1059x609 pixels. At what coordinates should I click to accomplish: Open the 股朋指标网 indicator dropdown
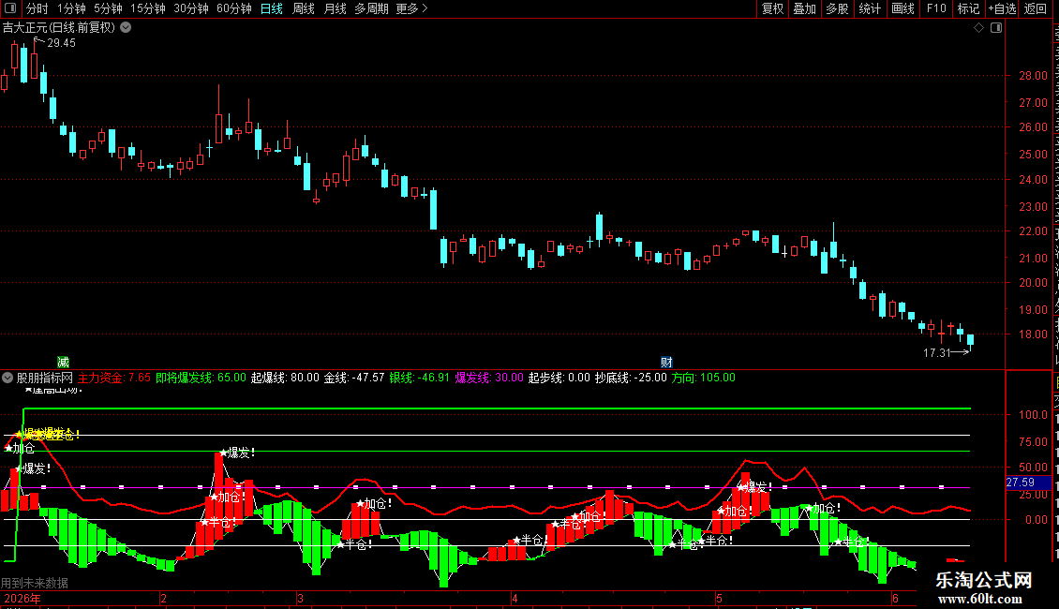(x=7, y=379)
